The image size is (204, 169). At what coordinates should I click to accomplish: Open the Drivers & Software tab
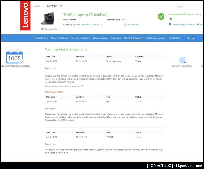(60, 38)
